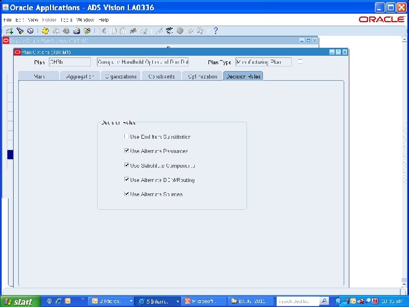The width and height of the screenshot is (409, 307).
Task: Close the Plan Options window
Action: tap(345, 52)
